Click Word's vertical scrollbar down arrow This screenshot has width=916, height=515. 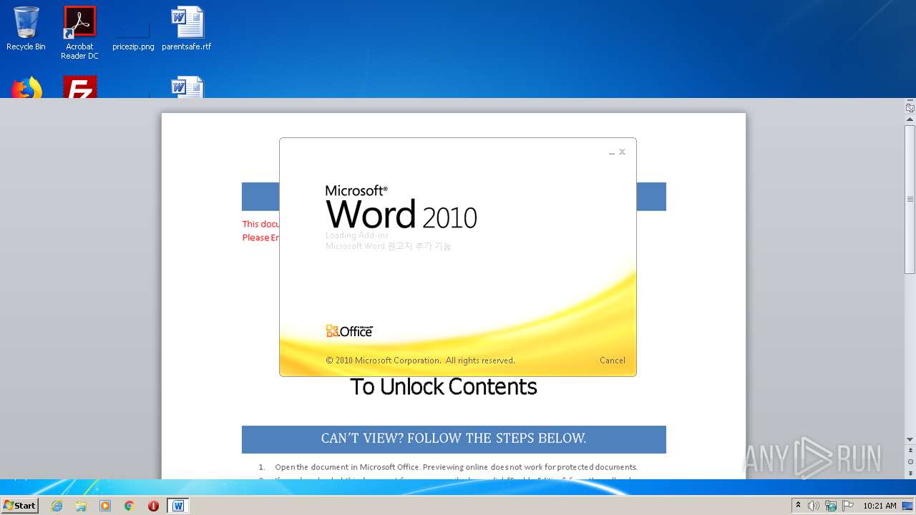point(910,439)
